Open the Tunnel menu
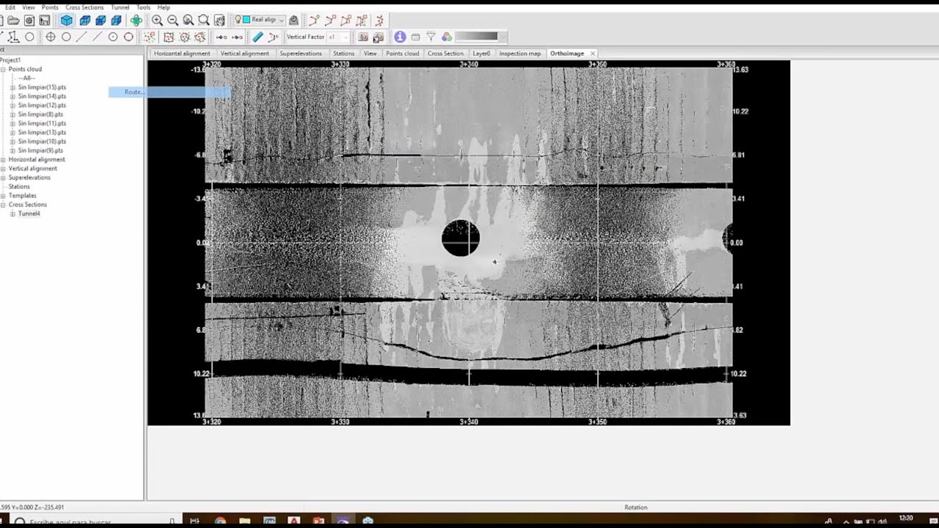 click(120, 7)
